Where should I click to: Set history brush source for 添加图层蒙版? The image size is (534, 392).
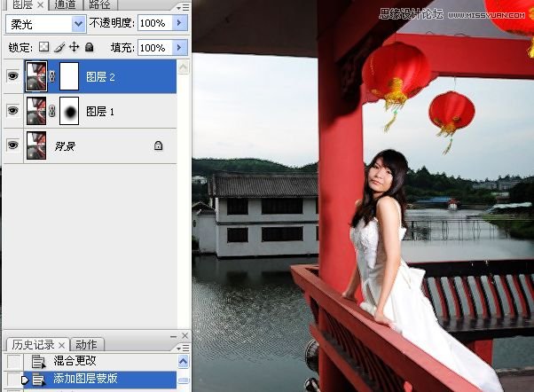(x=14, y=380)
